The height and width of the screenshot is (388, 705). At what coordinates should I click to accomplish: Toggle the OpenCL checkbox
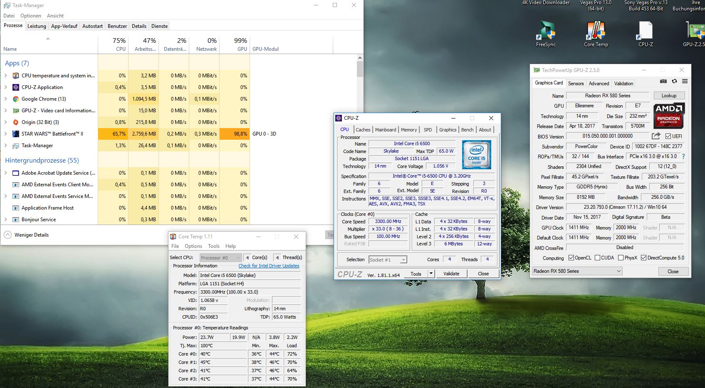click(x=571, y=258)
